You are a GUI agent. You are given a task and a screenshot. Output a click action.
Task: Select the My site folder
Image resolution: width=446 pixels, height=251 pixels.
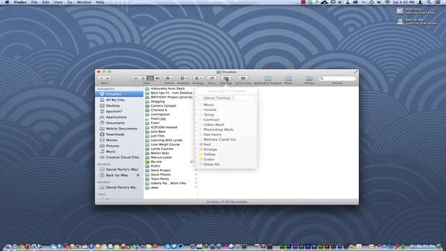156,162
